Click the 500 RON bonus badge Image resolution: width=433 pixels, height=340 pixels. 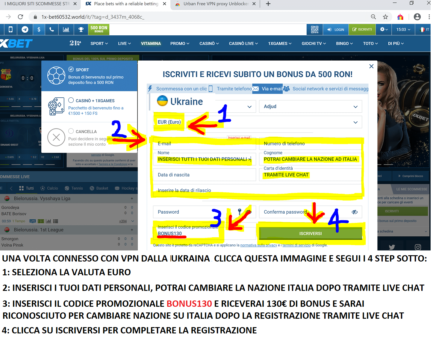(99, 30)
